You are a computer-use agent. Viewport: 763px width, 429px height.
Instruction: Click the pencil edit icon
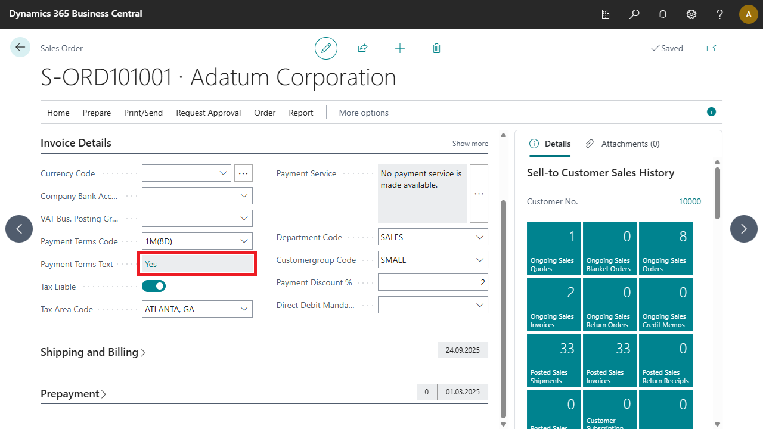tap(326, 48)
